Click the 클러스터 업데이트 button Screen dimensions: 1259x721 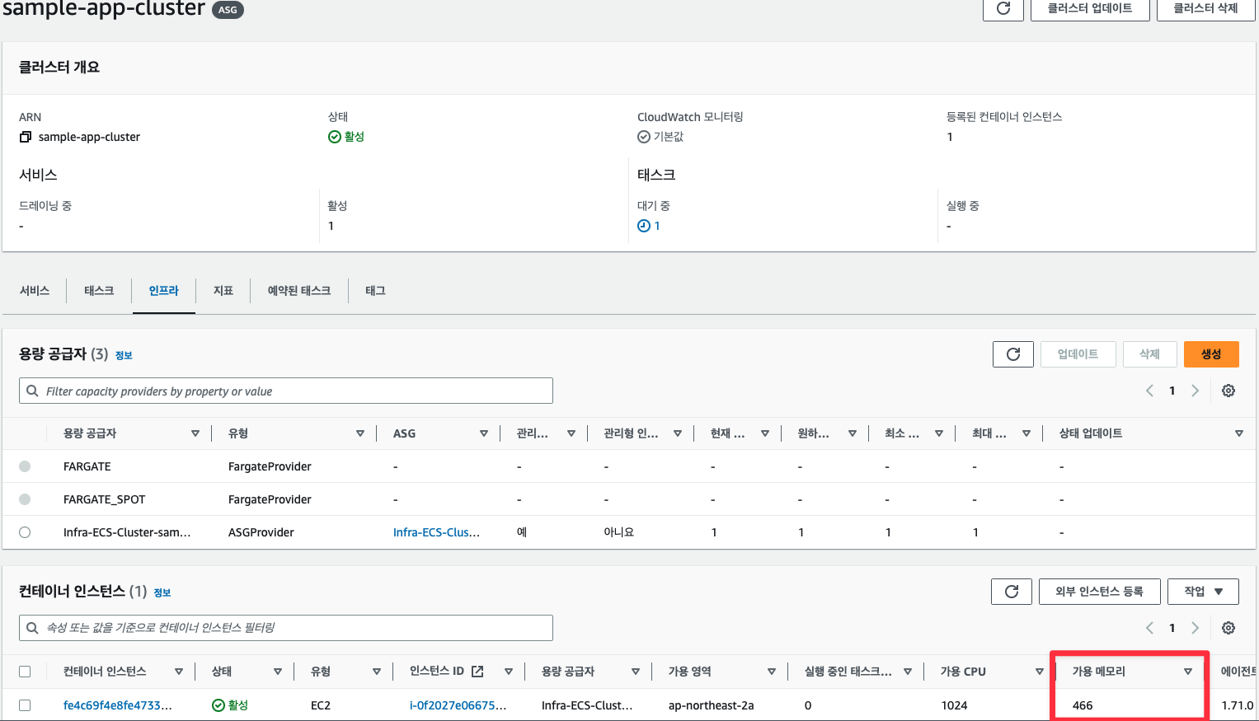(x=1090, y=8)
